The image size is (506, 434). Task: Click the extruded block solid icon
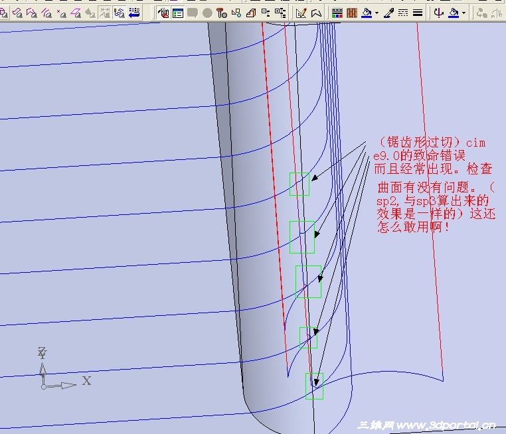click(251, 13)
